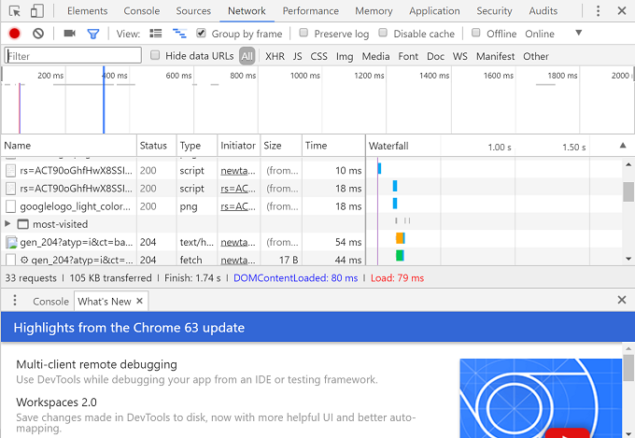Screen dimensions: 635x438
Task: Expand the most-visited frame group
Action: 7,223
